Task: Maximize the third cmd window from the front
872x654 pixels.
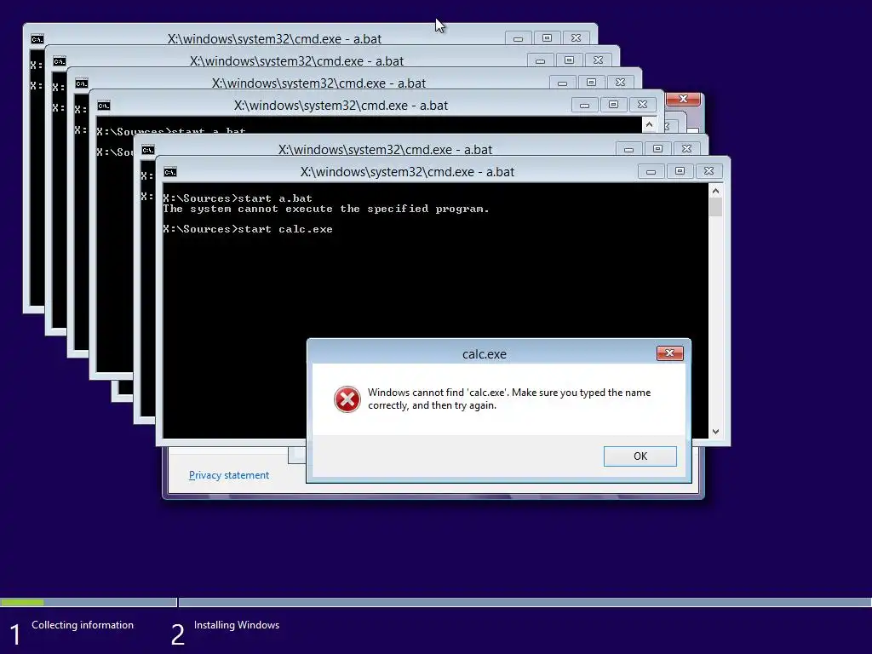Action: [x=613, y=105]
